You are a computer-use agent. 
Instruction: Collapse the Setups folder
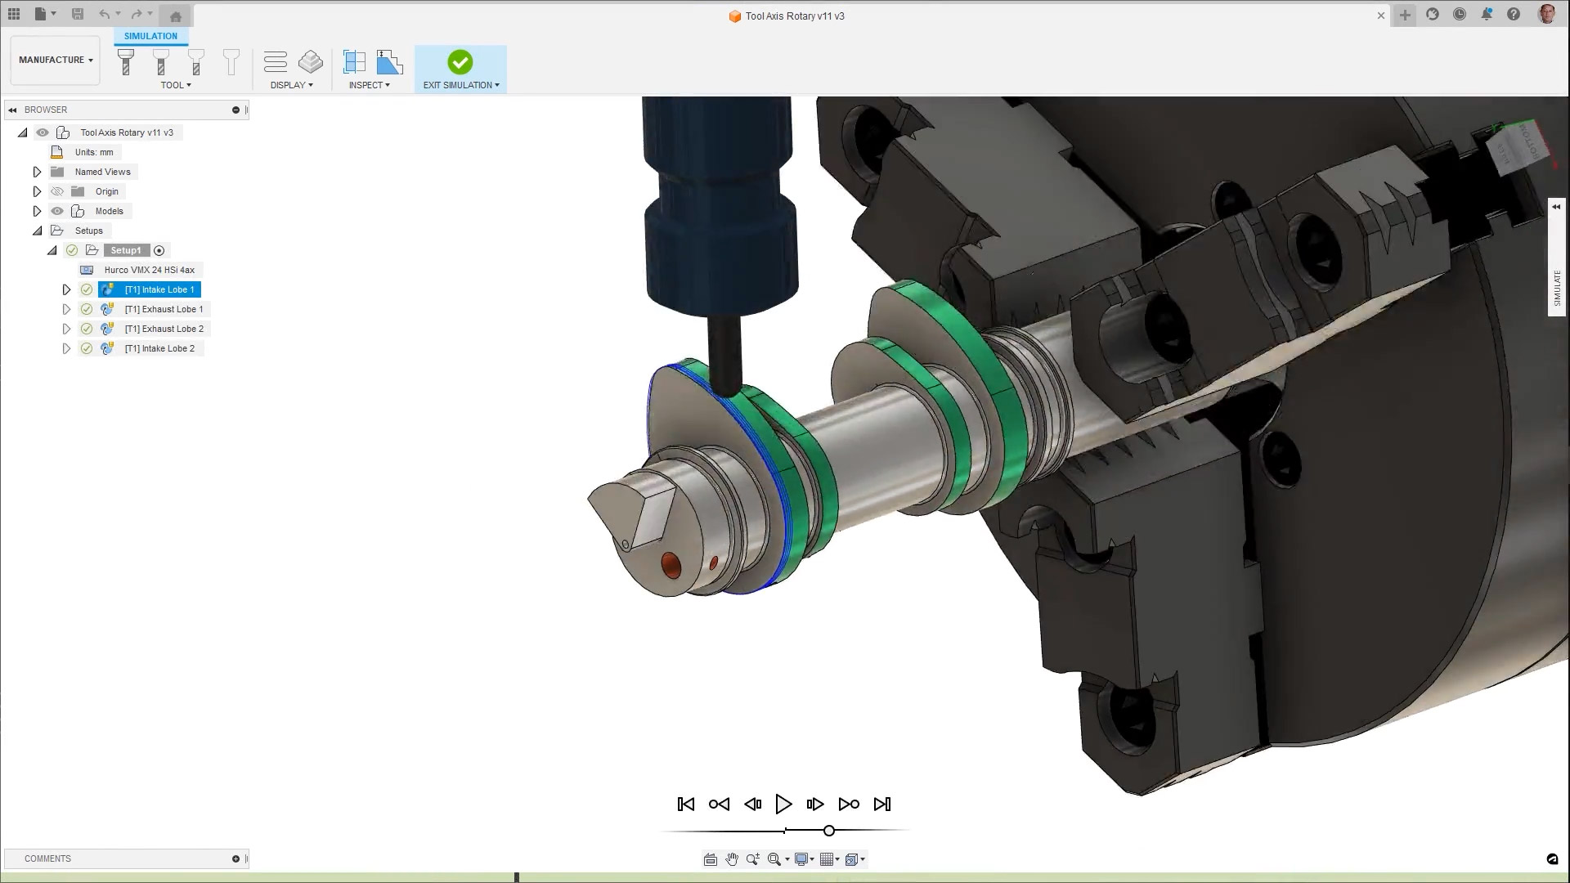(x=37, y=231)
